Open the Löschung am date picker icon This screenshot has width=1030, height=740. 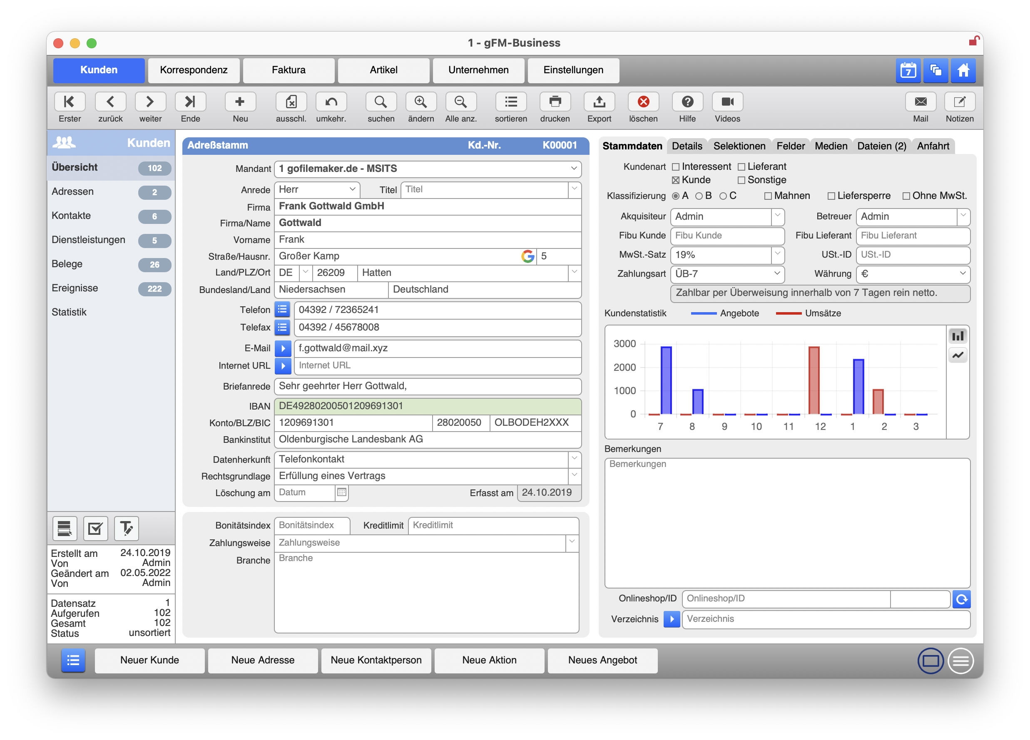[342, 493]
